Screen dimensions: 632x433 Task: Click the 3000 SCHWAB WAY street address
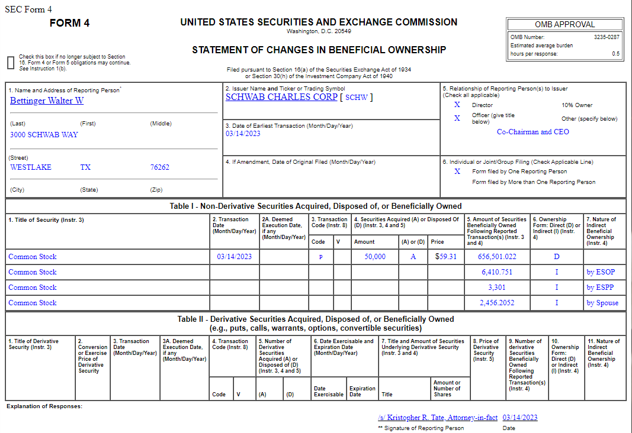pyautogui.click(x=44, y=135)
